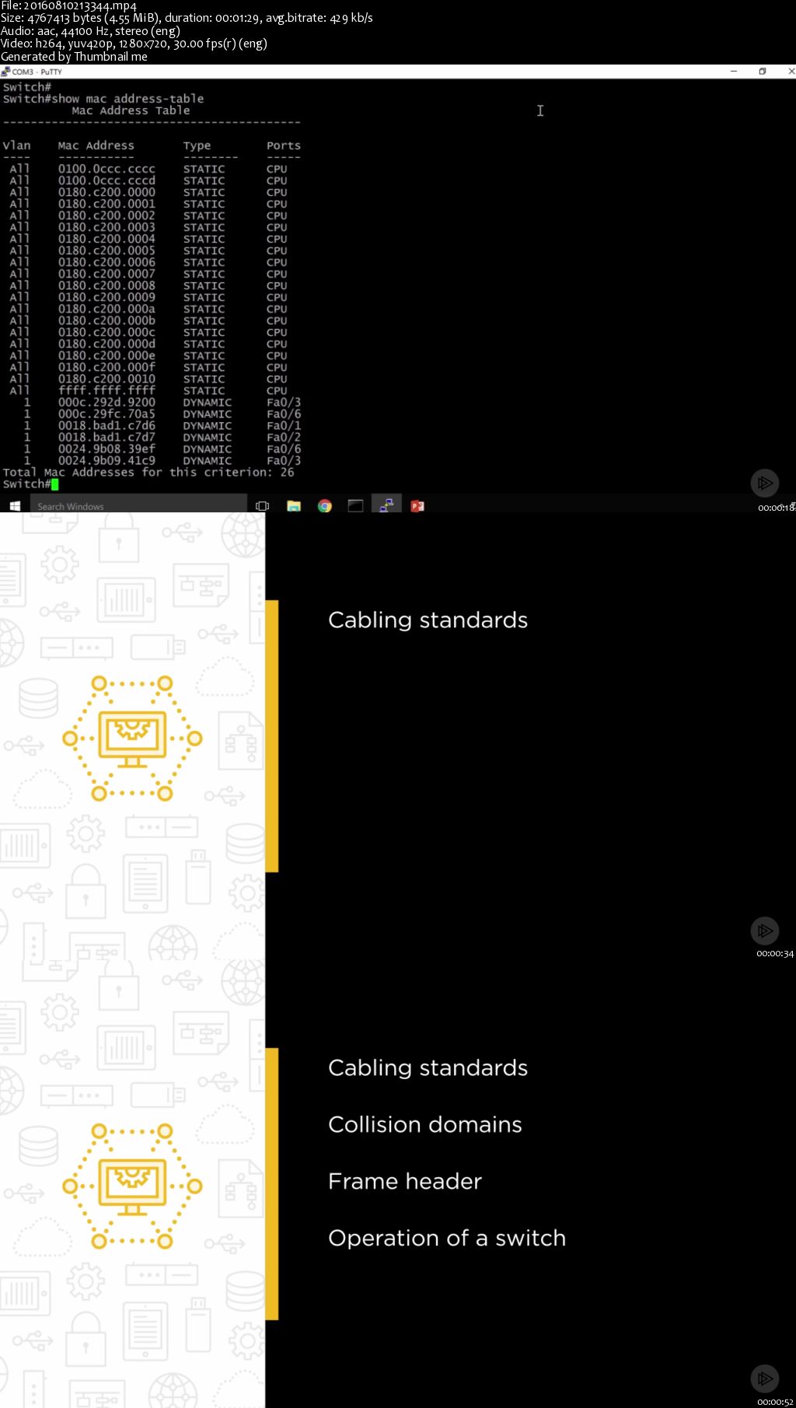796x1408 pixels.
Task: Click the Switch# prompt cursor
Action: point(54,484)
